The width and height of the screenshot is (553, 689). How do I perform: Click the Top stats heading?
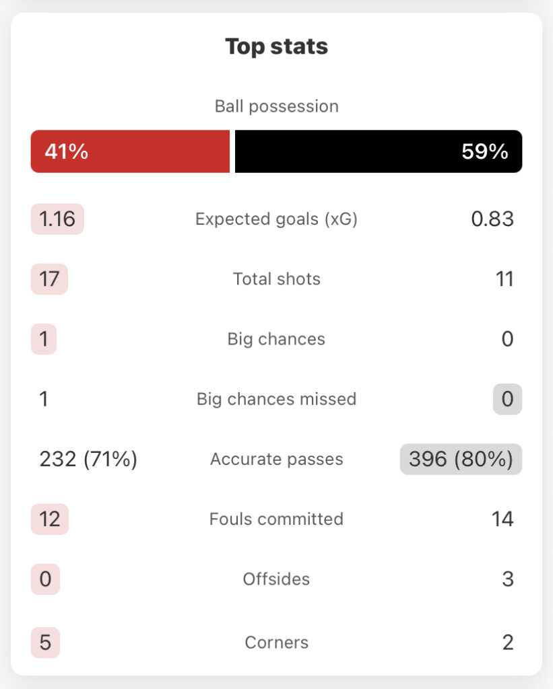click(276, 46)
